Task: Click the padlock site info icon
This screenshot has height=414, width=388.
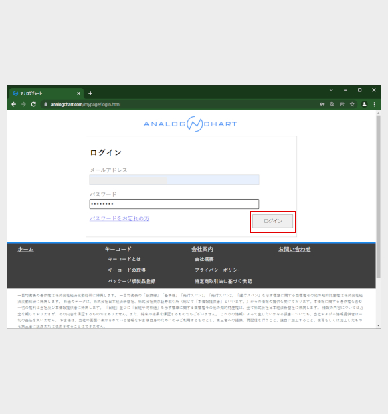Action: coord(45,104)
